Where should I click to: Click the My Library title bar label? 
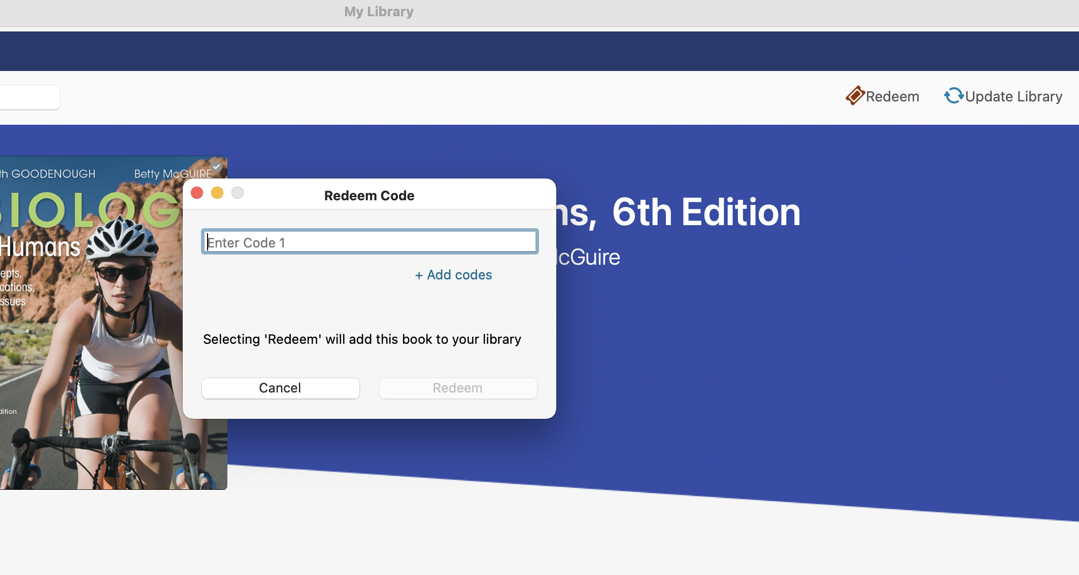pos(378,11)
